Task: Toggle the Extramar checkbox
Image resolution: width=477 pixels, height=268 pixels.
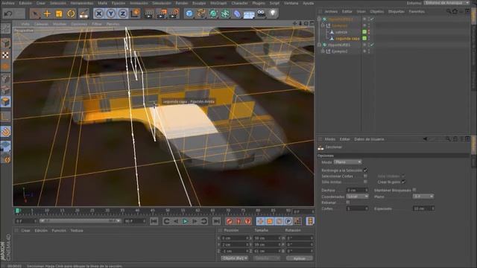Action: click(348, 202)
